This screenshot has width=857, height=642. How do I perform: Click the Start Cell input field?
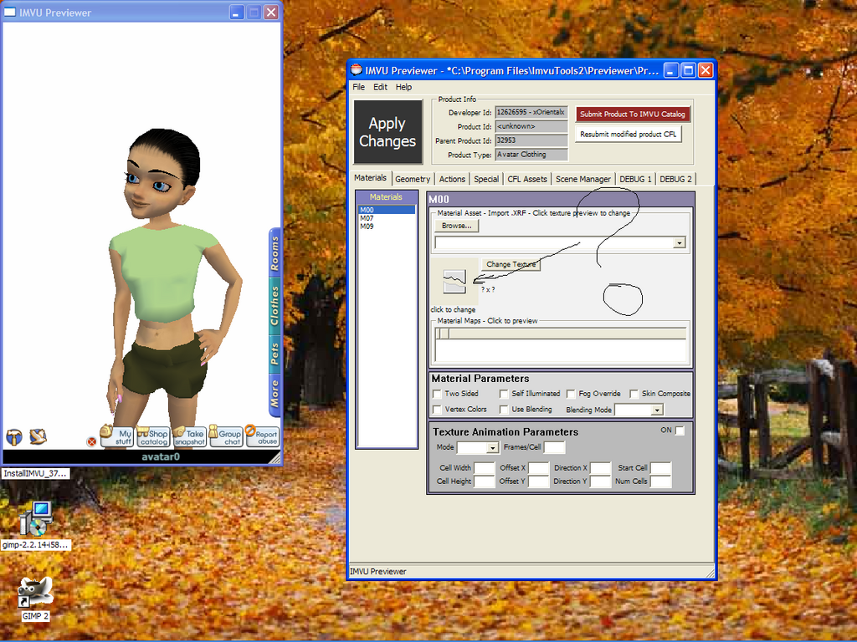[x=660, y=468]
